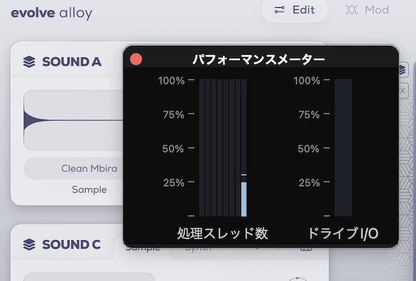Viewport: 416px width, 281px height.
Task: Select the Synth tab in SOUND C
Action: tap(194, 248)
